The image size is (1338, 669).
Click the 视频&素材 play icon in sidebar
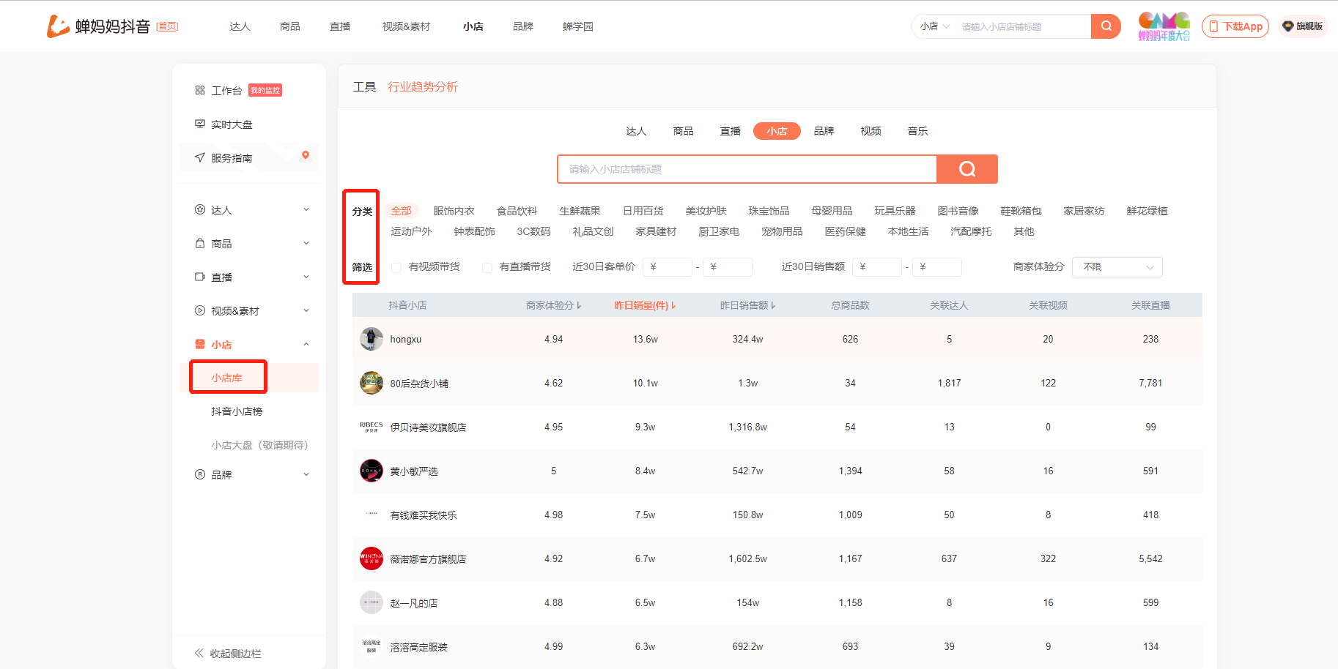pyautogui.click(x=199, y=310)
